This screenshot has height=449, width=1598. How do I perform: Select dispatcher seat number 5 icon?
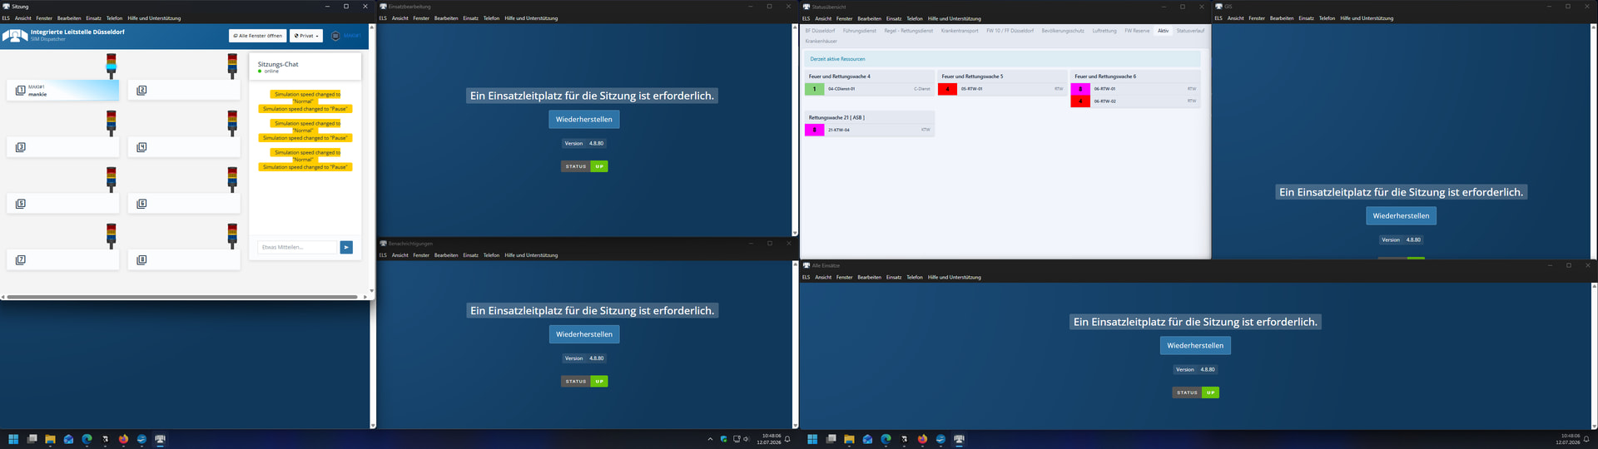pos(21,204)
